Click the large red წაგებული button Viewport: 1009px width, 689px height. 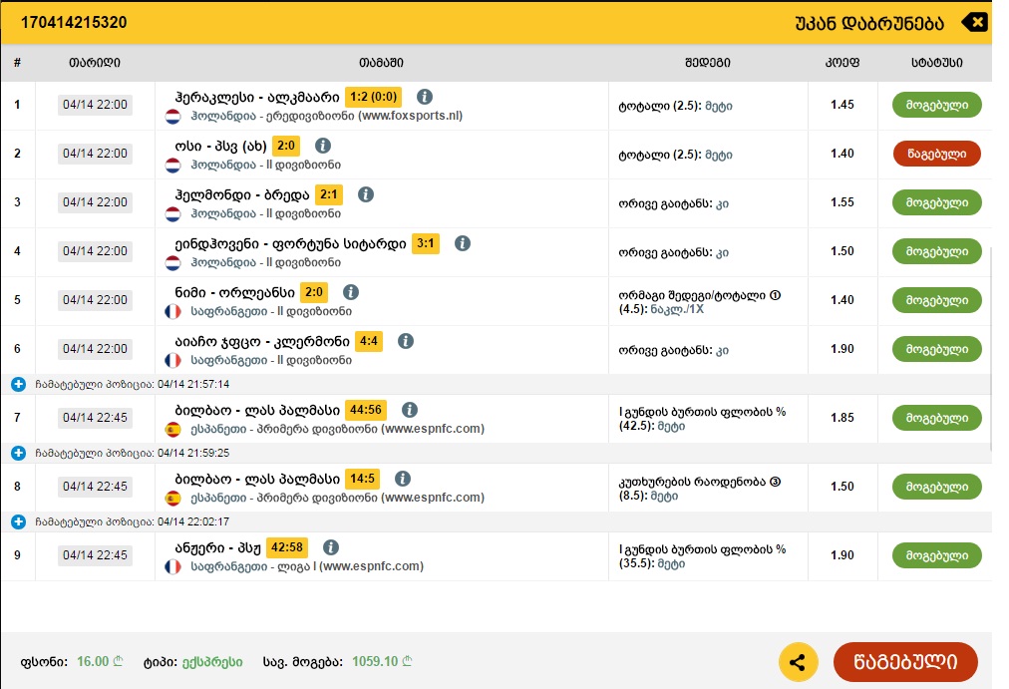coord(904,661)
